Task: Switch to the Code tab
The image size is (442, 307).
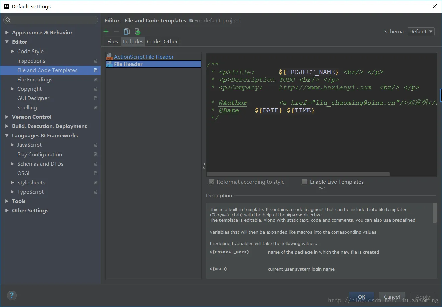Action: [153, 41]
